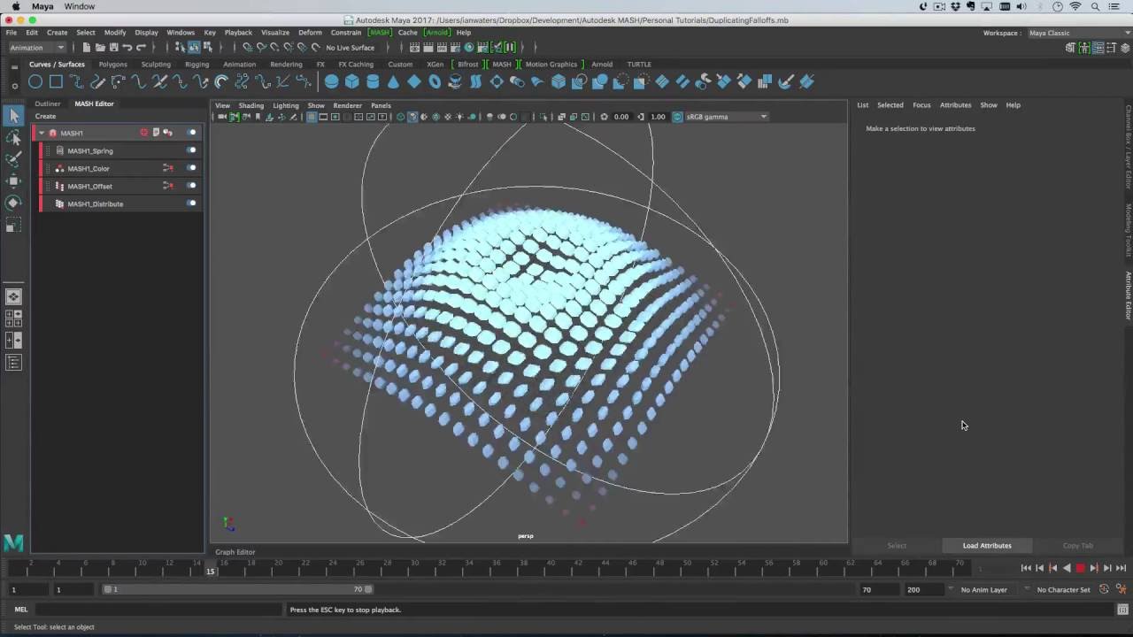The width and height of the screenshot is (1133, 637).
Task: Click the viewport select camera icon
Action: click(222, 117)
